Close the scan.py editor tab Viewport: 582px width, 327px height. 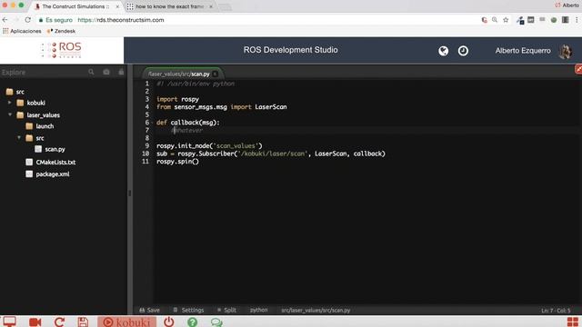click(x=215, y=74)
